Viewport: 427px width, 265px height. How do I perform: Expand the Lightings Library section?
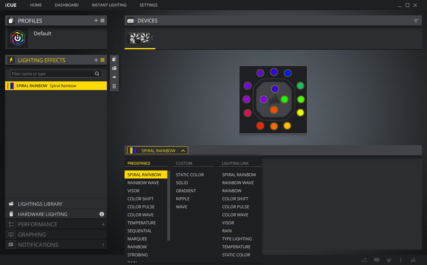click(56, 204)
